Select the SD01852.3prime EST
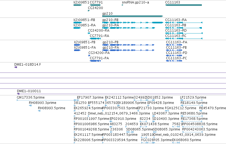 [159, 98]
